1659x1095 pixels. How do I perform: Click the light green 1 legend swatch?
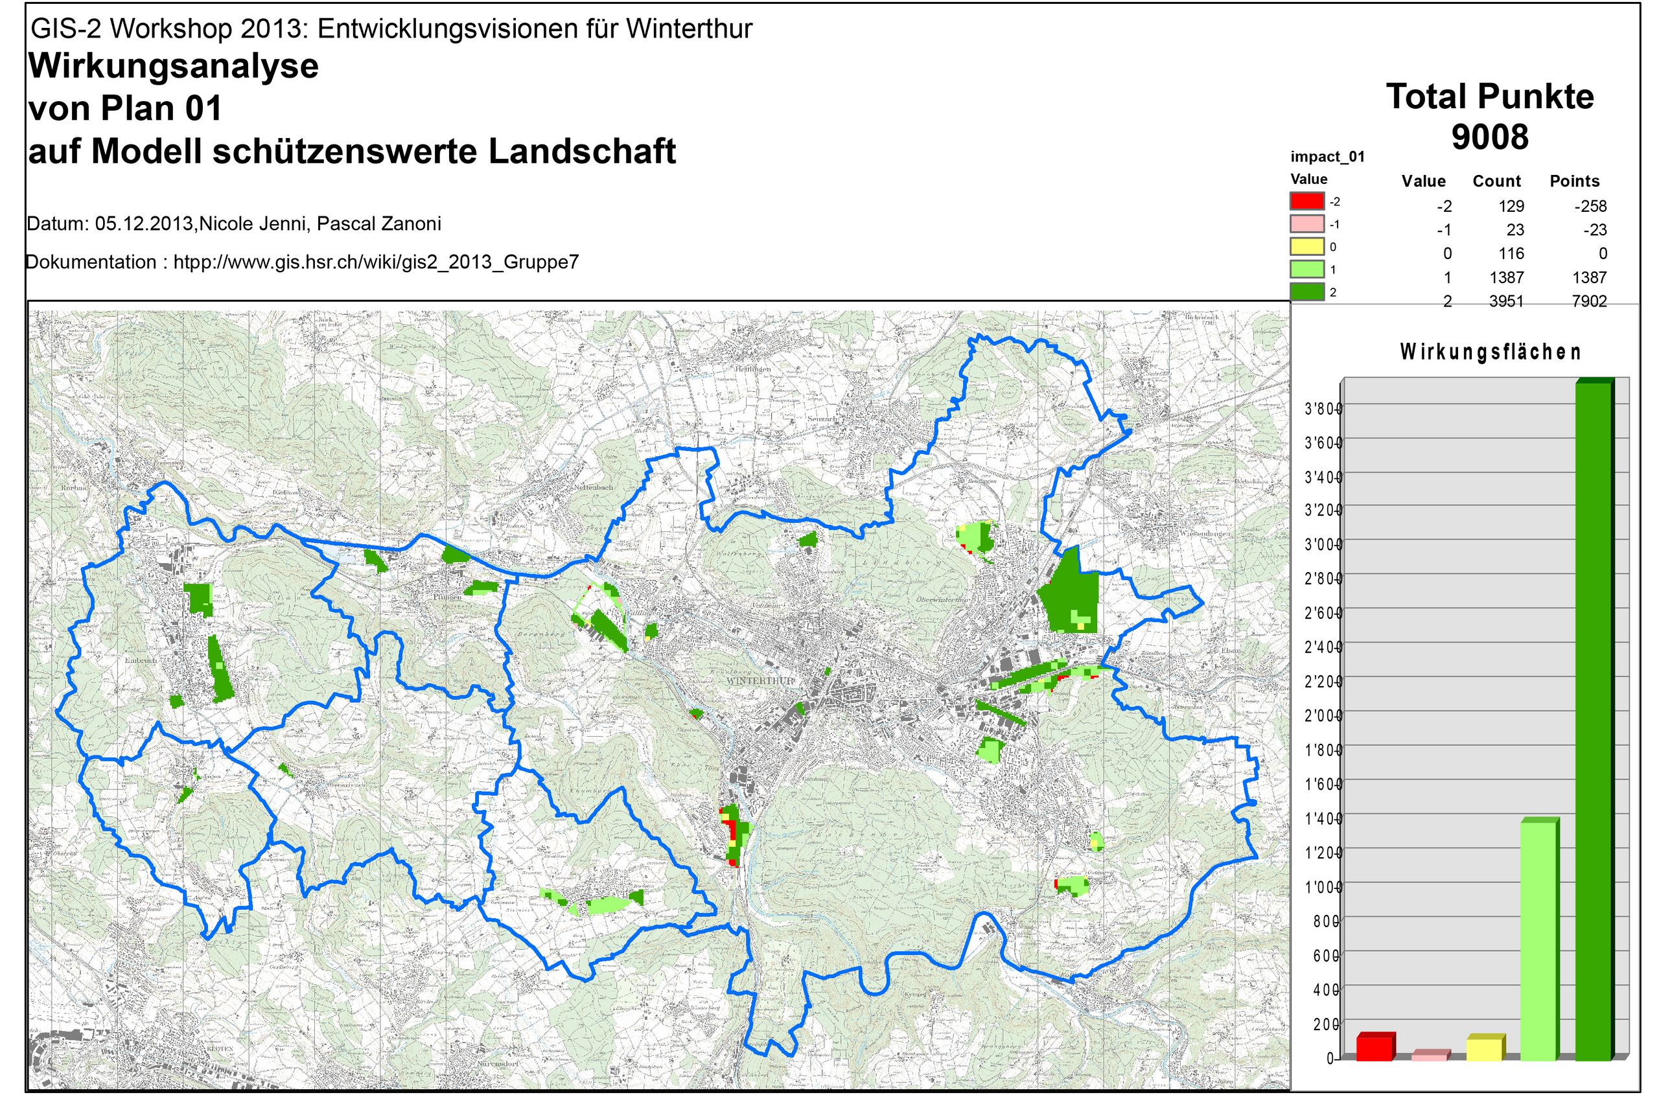pyautogui.click(x=1306, y=269)
